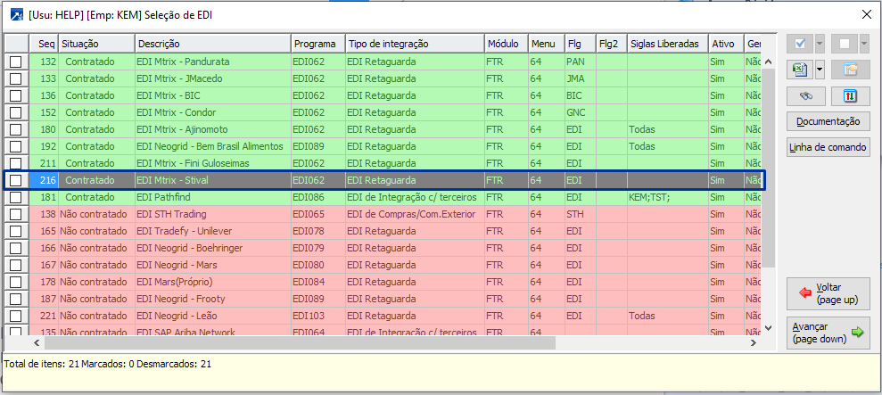Click Voltar (page up) button
Screen dimensions: 882x395
828,293
